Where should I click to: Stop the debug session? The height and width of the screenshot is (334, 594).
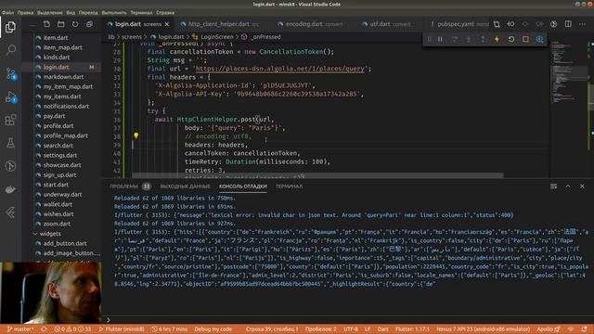[x=525, y=39]
